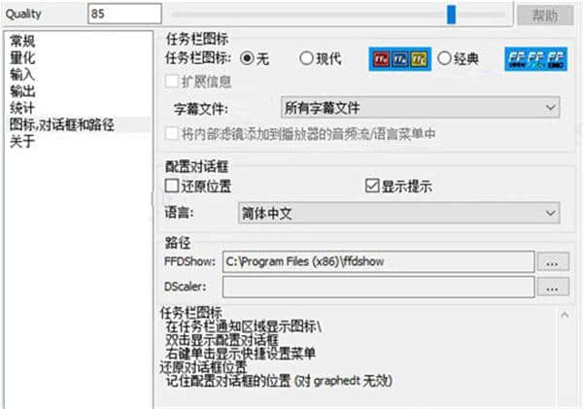The height and width of the screenshot is (409, 583).
Task: Open 关于 page in sidebar
Action: point(22,141)
